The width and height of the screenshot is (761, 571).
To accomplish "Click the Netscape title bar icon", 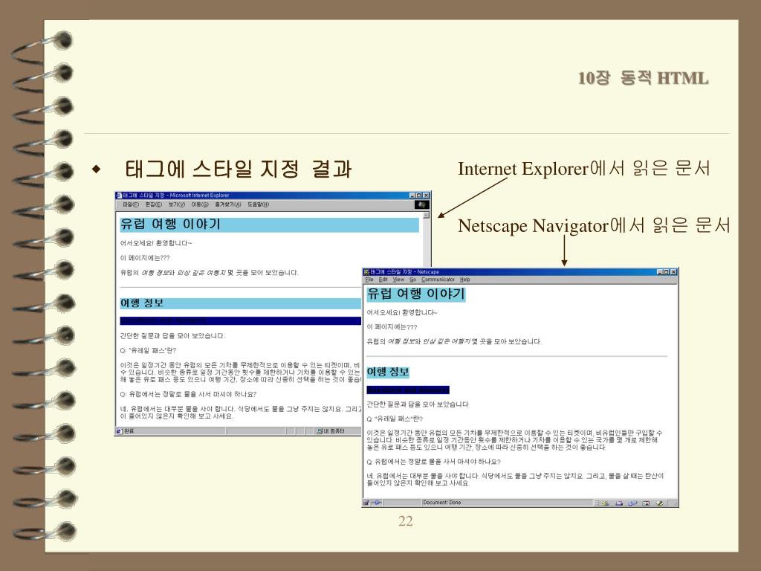I will 366,272.
